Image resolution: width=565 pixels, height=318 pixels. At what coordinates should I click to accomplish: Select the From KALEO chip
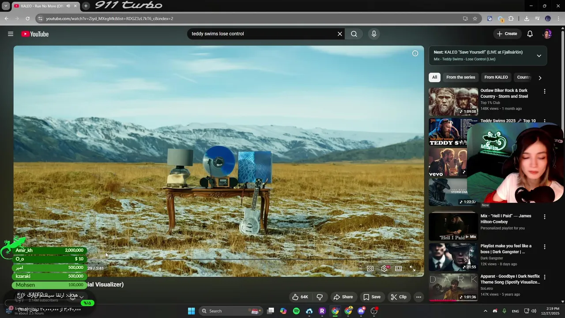tap(496, 77)
